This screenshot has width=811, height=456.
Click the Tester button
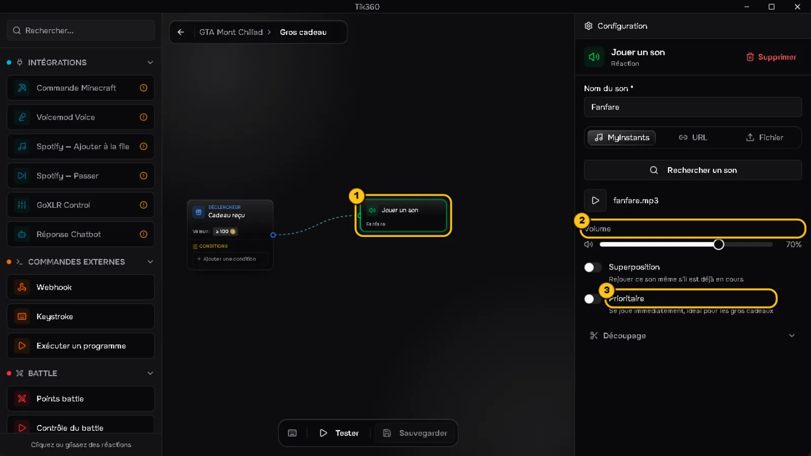[339, 433]
